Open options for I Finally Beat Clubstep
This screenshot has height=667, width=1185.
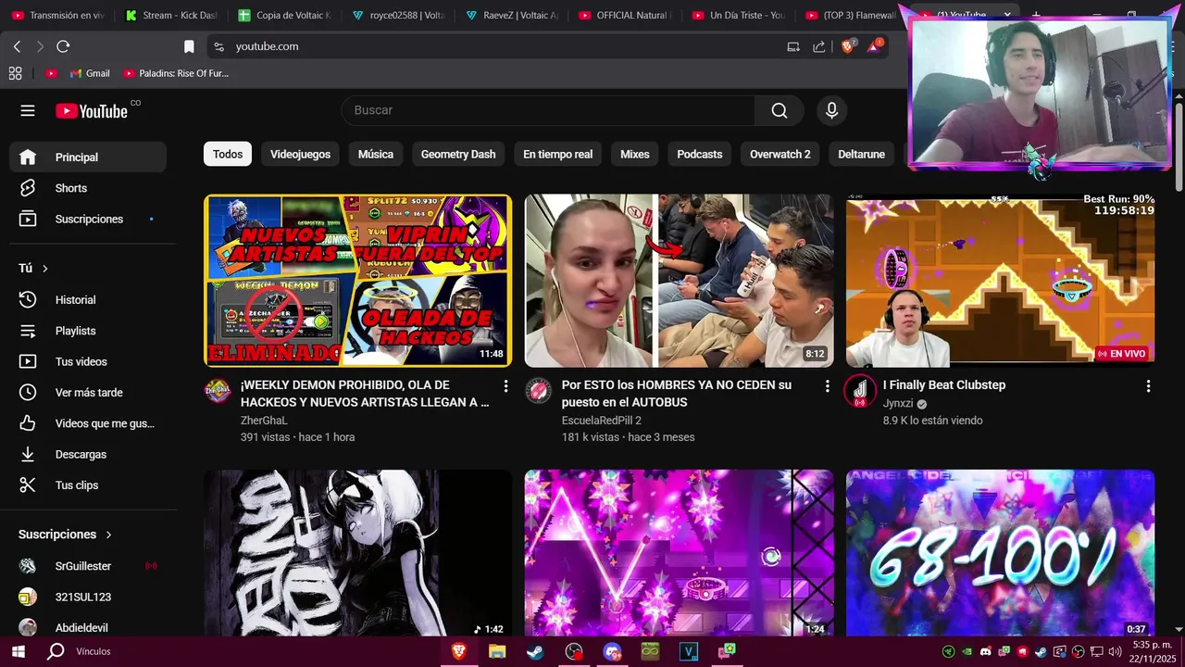click(1148, 386)
